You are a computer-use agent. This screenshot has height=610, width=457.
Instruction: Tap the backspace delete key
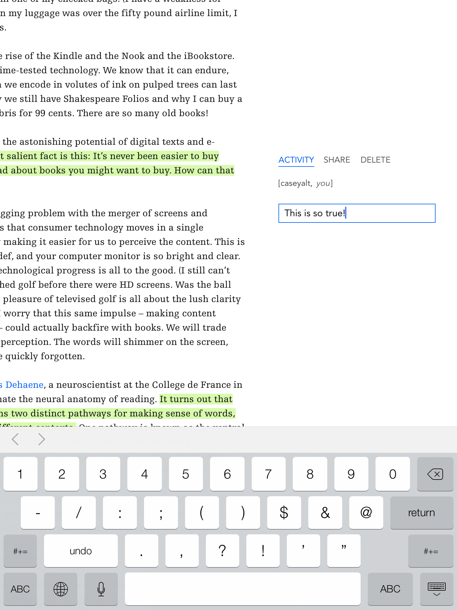tap(435, 474)
